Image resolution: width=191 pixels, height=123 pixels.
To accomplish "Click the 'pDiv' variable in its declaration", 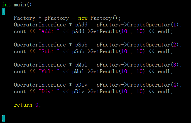I will click(x=81, y=85).
